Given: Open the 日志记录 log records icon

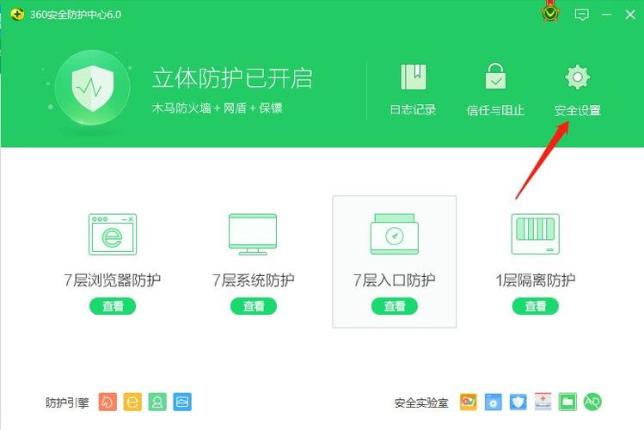Looking at the screenshot, I should [414, 77].
